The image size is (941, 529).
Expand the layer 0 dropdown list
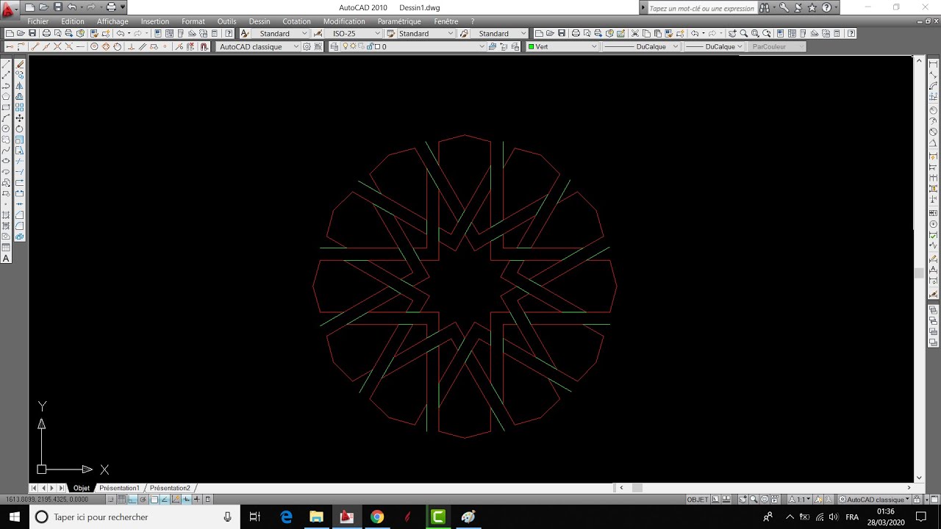coord(482,46)
